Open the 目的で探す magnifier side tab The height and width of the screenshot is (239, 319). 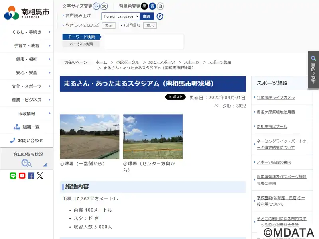[x=313, y=70]
